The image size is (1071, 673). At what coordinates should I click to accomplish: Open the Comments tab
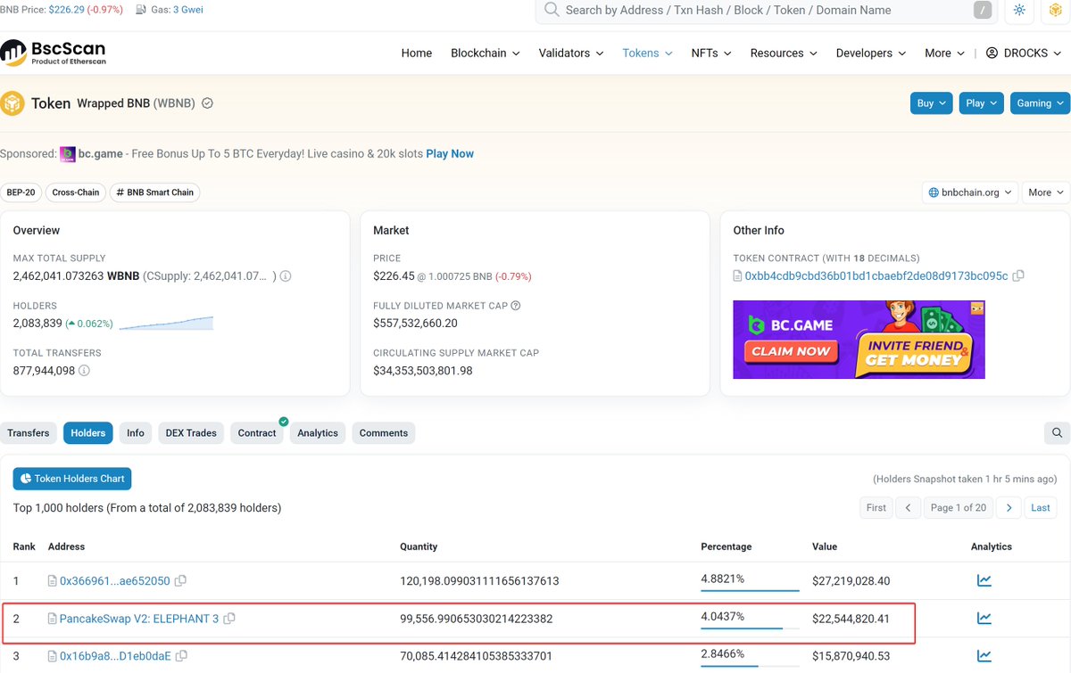(x=384, y=433)
